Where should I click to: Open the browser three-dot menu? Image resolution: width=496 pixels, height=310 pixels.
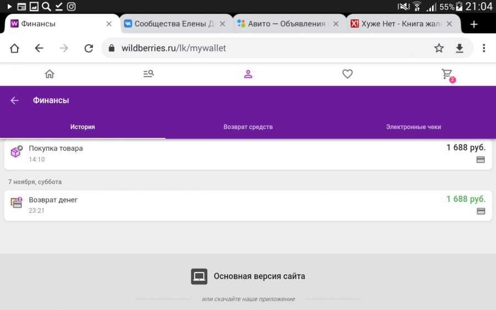tap(484, 48)
